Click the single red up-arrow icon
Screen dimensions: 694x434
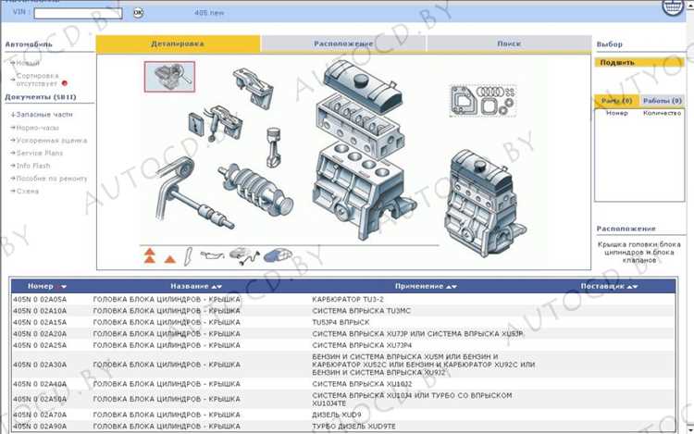pos(169,256)
